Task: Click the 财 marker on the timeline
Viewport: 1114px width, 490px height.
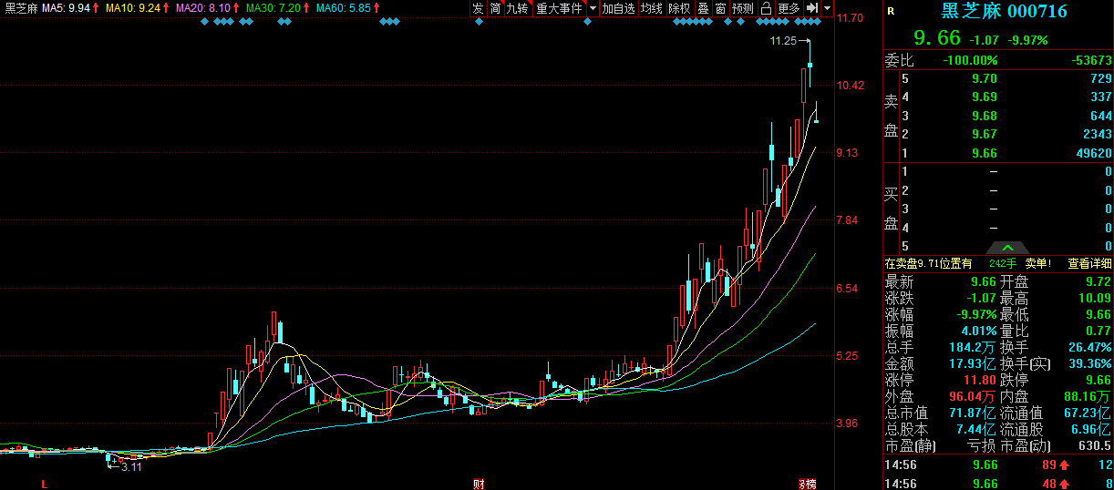Action: tap(478, 483)
